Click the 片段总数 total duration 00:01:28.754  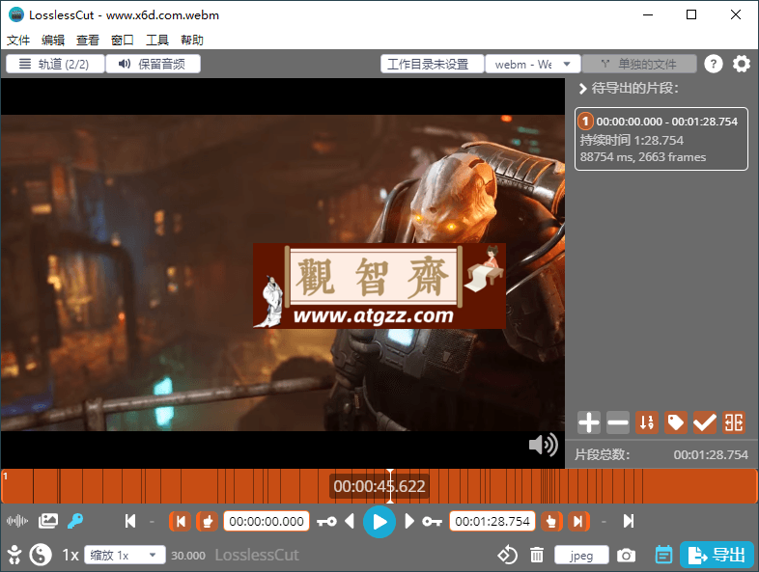click(x=711, y=454)
